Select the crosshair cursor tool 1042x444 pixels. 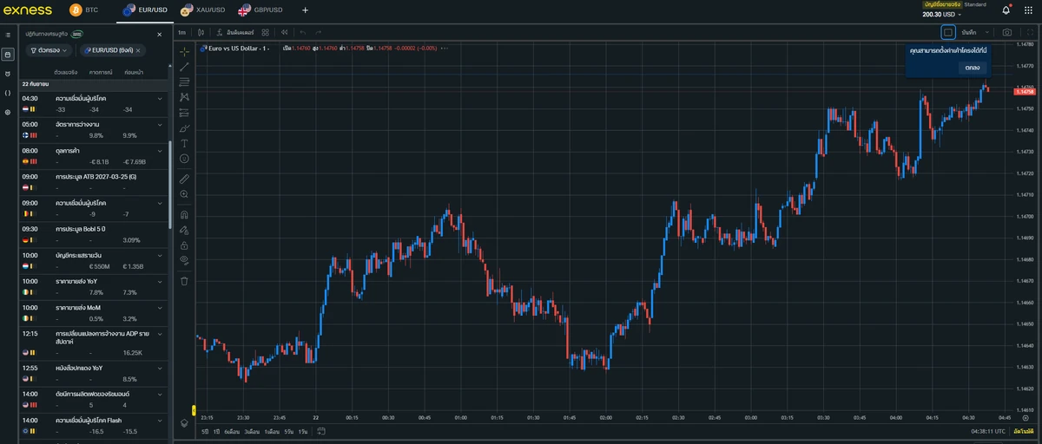[184, 51]
